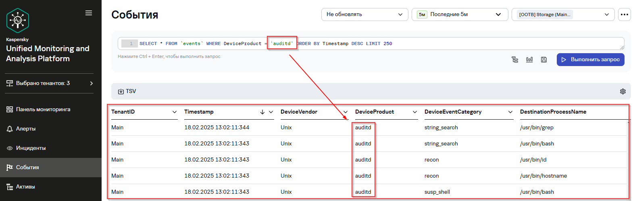Click susp_shell event category cell
Screen dimensions: 635x201
pyautogui.click(x=437, y=192)
